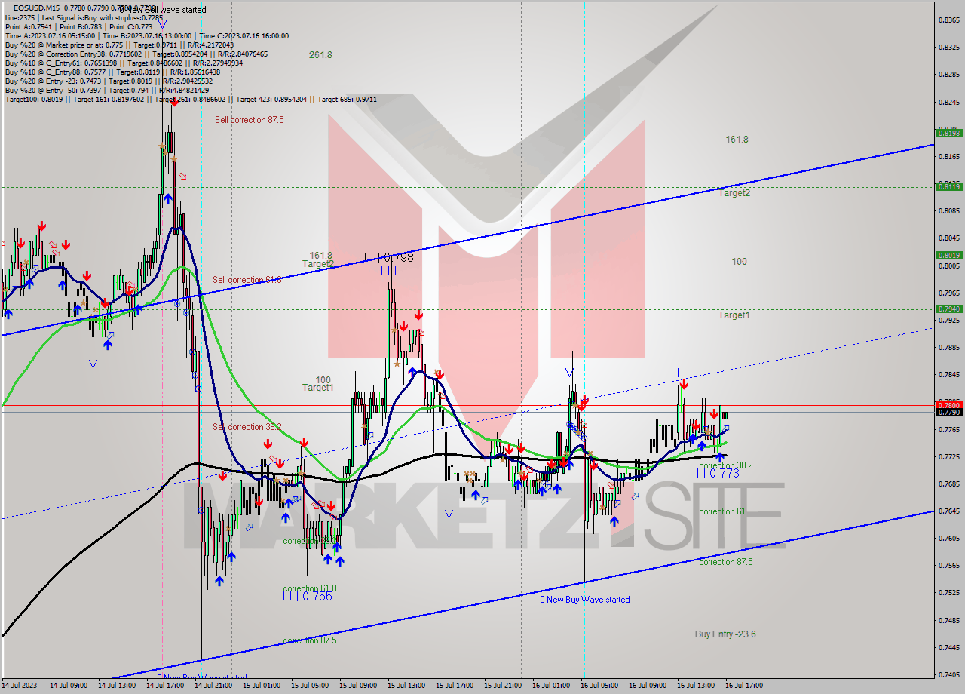Click the 0.7965 price axis label
This screenshot has height=694, width=965.
pyautogui.click(x=948, y=293)
